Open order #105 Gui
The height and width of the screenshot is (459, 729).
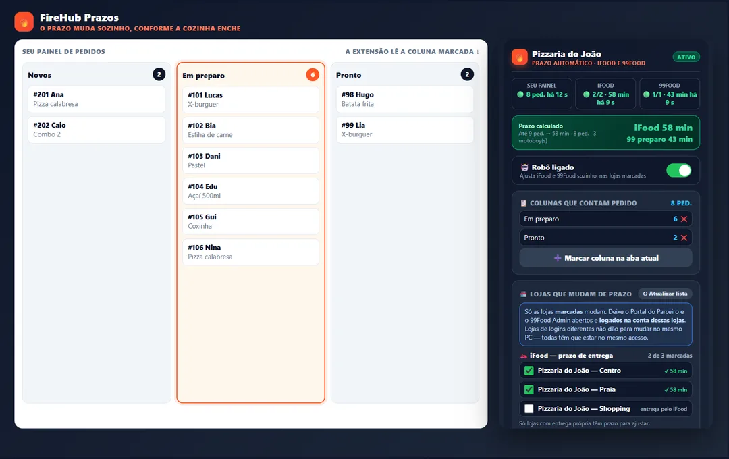click(x=250, y=221)
